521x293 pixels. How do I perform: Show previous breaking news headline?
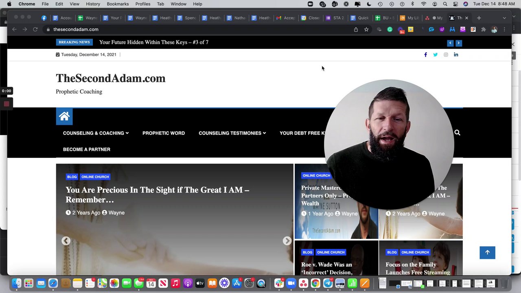click(450, 43)
